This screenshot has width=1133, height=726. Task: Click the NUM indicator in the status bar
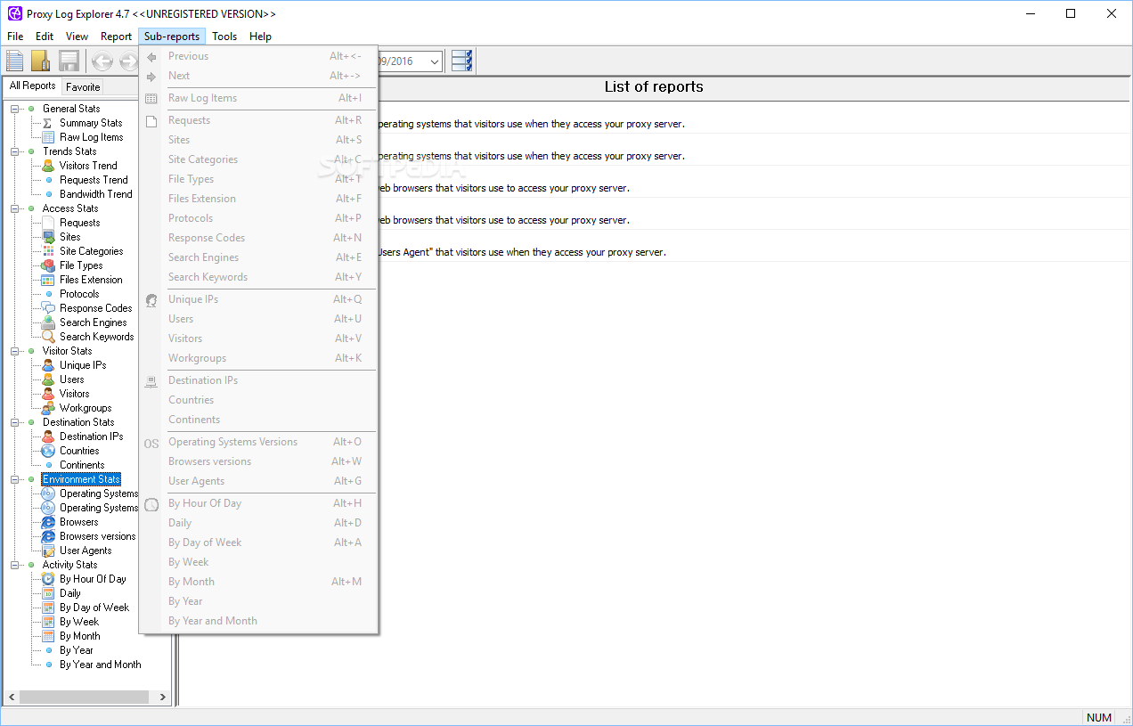click(x=1099, y=717)
